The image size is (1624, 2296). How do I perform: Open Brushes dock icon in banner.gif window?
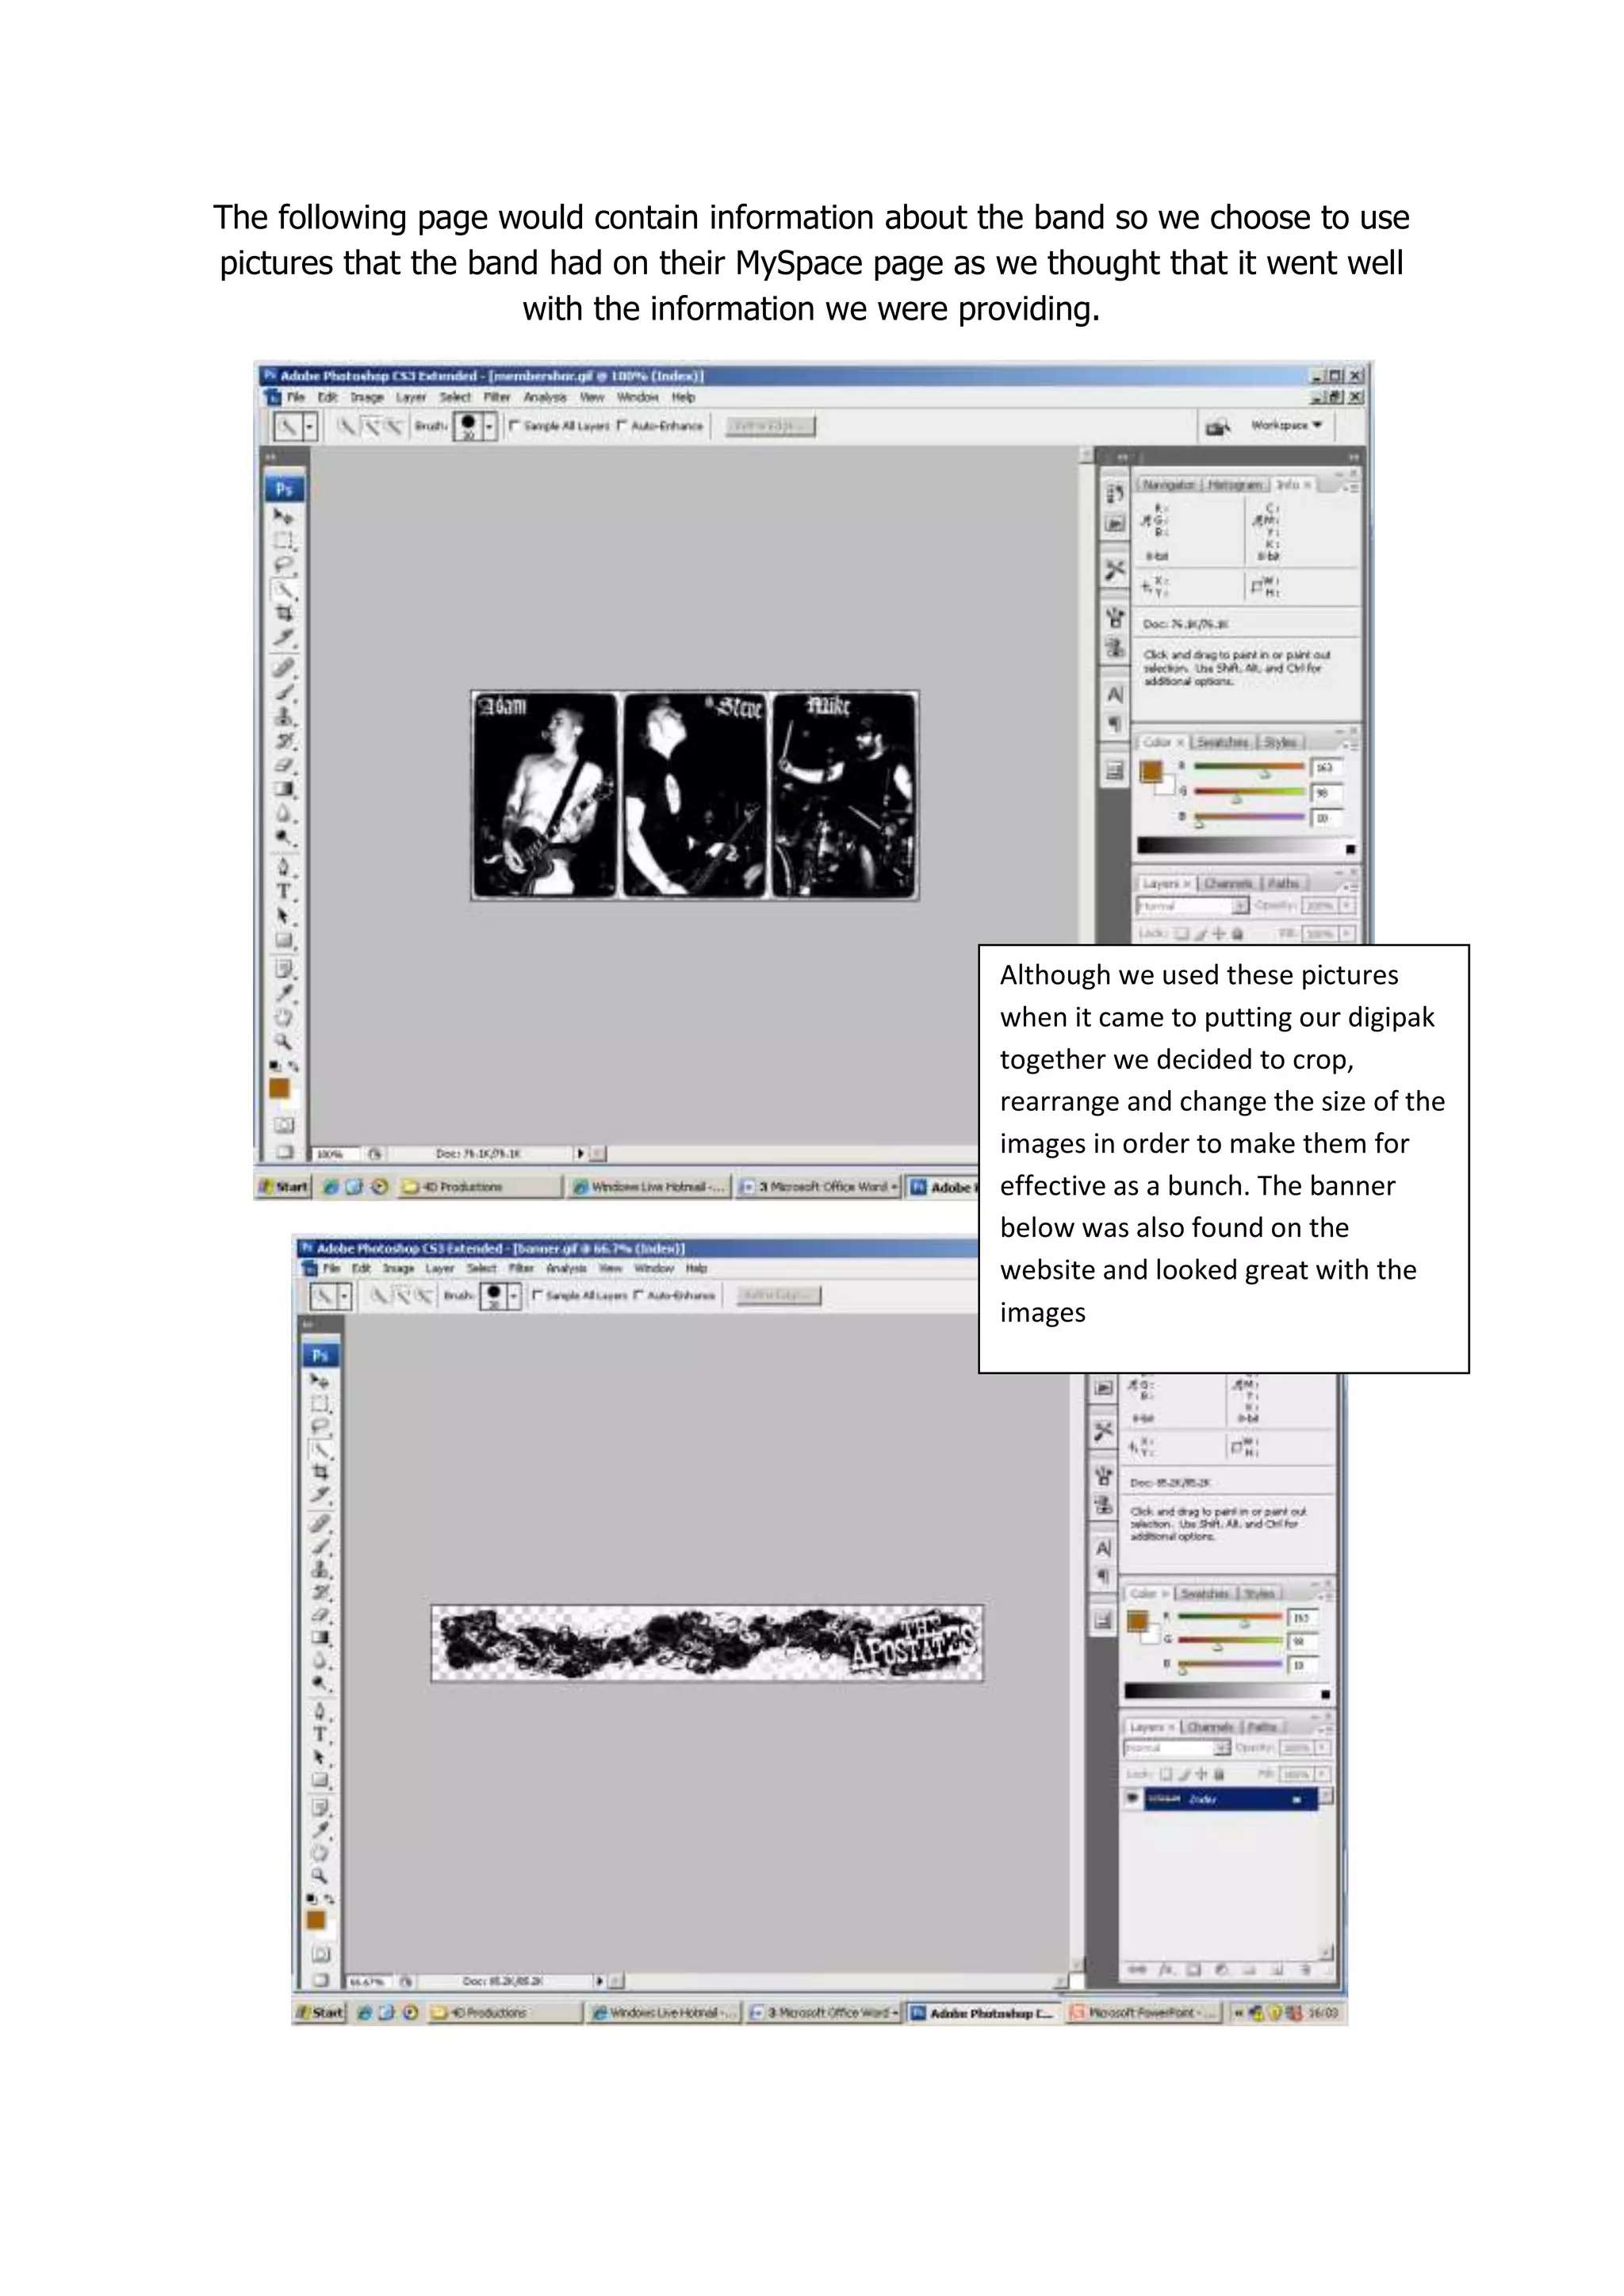(x=1103, y=1477)
